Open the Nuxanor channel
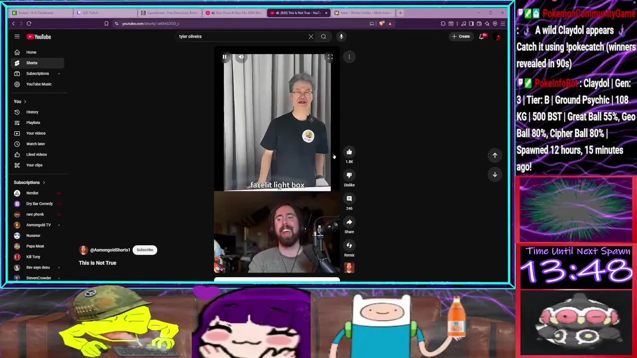The height and width of the screenshot is (358, 637). pos(37,236)
